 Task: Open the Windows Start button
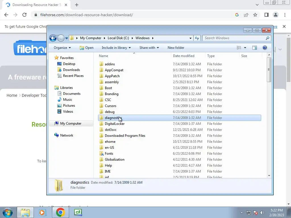click(8, 212)
